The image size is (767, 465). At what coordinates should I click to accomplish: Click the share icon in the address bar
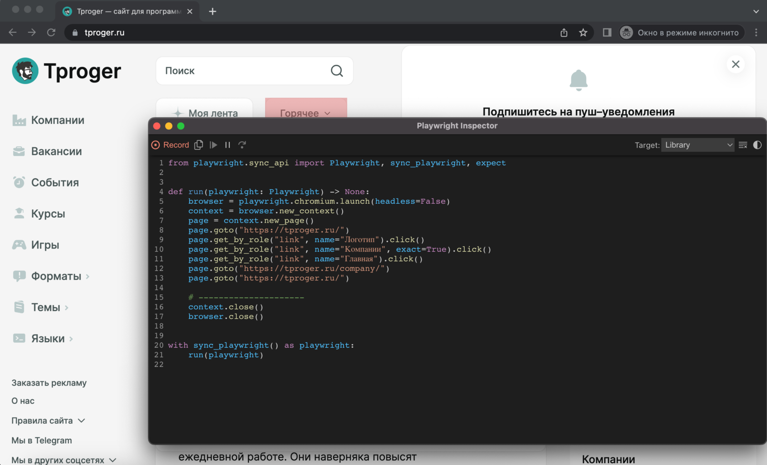click(x=564, y=32)
